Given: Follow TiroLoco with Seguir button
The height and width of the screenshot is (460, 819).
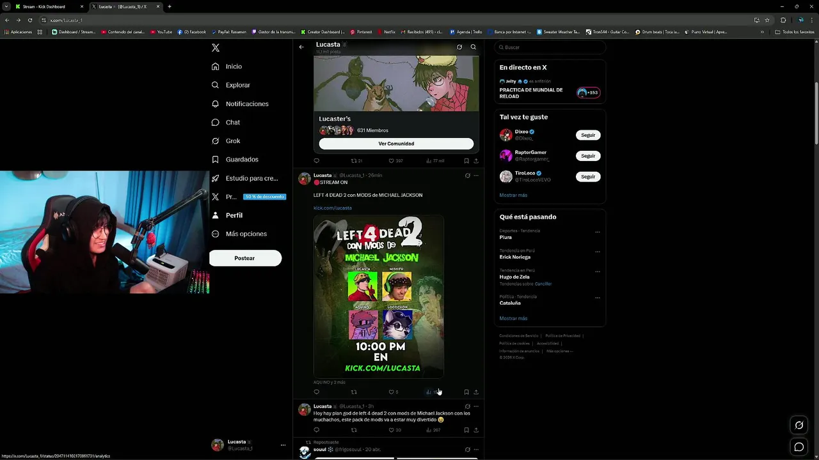Looking at the screenshot, I should point(588,176).
